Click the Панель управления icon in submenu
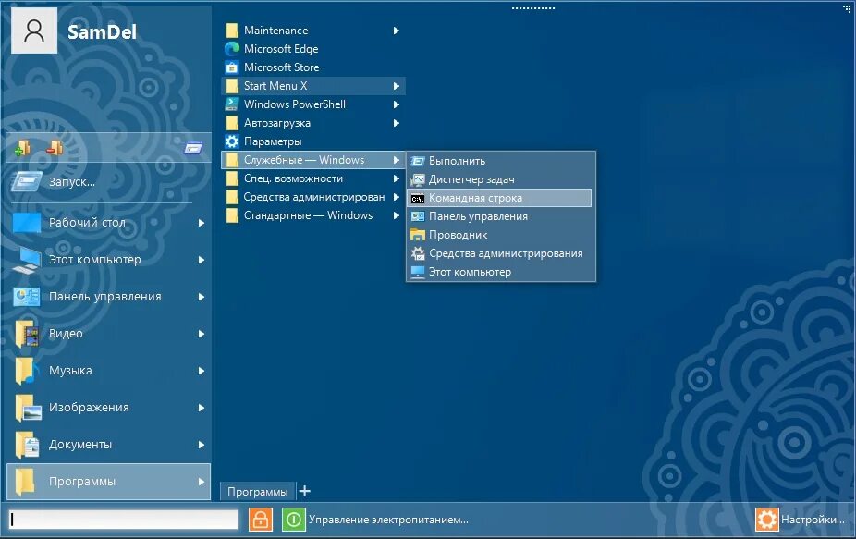 (418, 216)
